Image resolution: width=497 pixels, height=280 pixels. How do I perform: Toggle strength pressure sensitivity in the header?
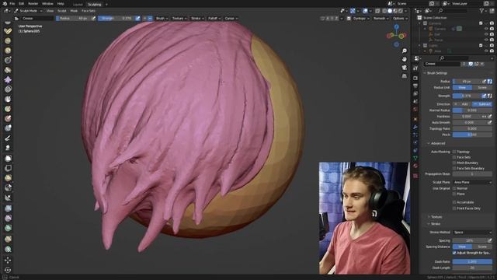tap(137, 19)
